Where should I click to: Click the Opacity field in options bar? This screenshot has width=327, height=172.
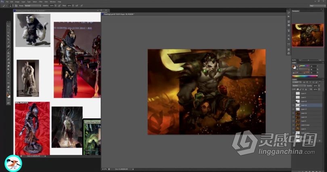(x=52, y=6)
